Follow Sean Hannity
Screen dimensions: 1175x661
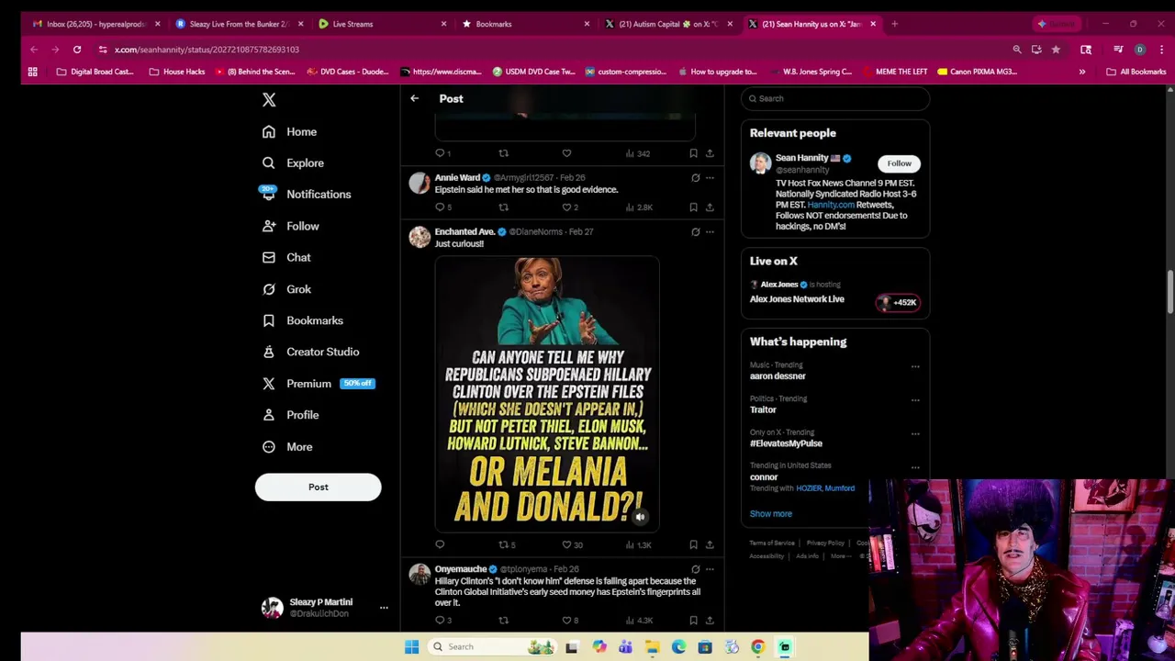(x=899, y=163)
